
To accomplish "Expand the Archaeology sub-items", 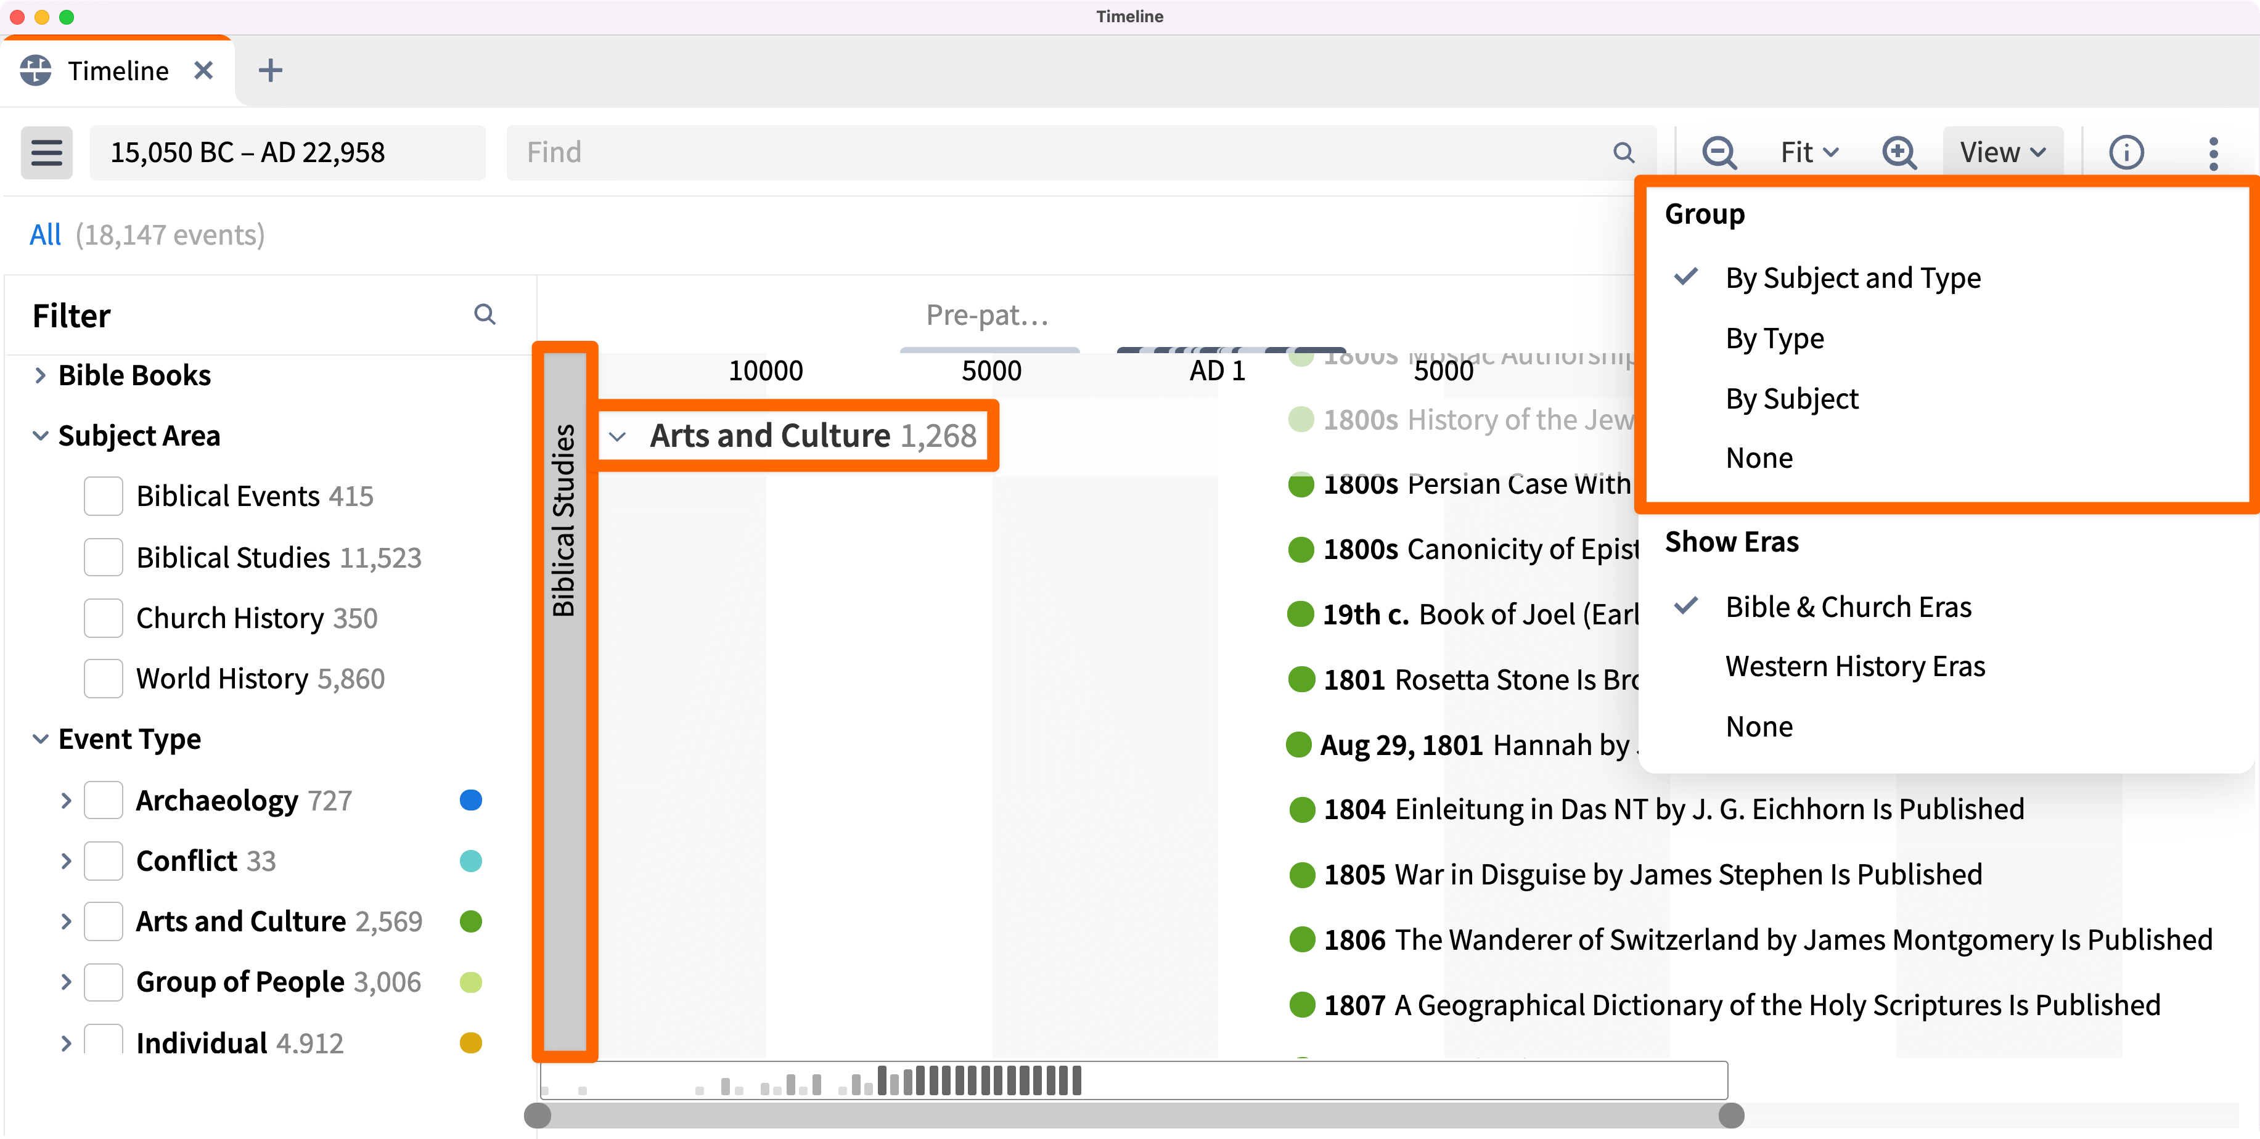I will click(65, 799).
